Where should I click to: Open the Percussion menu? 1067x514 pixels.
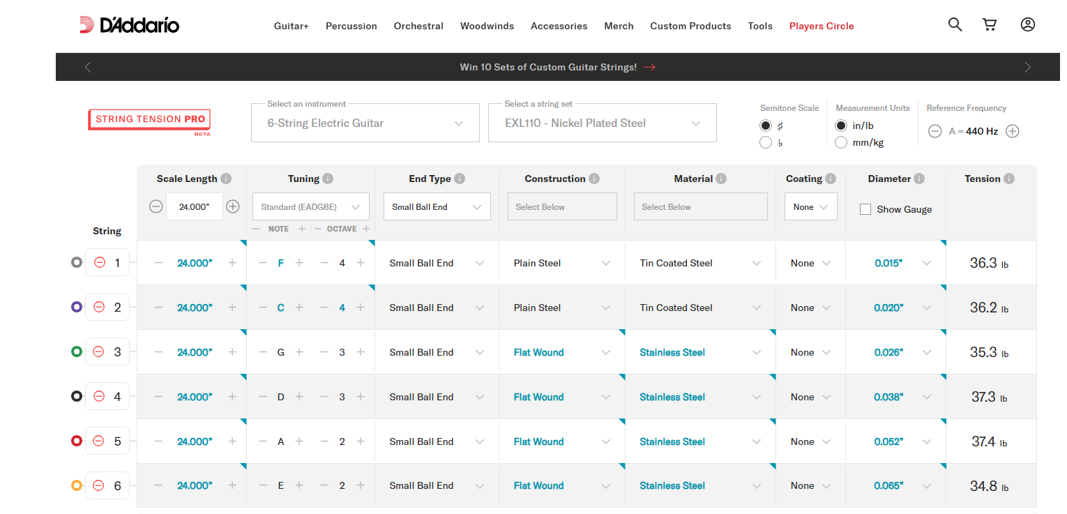[x=351, y=26]
